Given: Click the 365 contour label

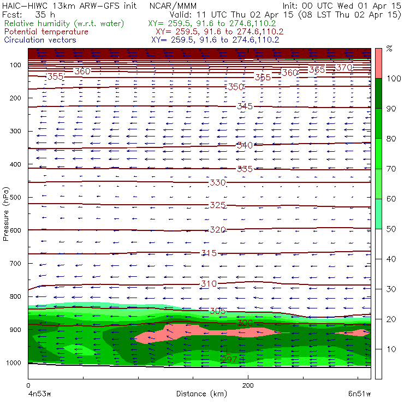Looking at the screenshot, I should click(x=317, y=70).
